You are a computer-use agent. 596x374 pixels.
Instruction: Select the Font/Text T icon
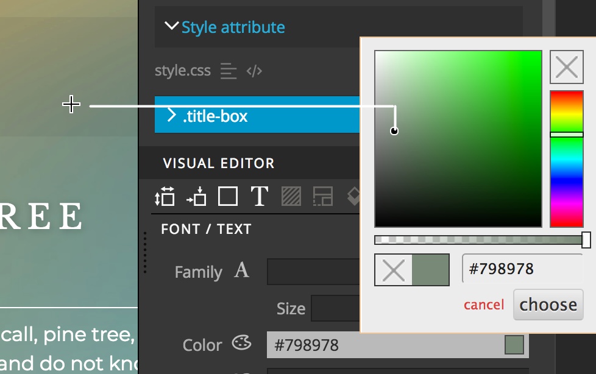260,196
